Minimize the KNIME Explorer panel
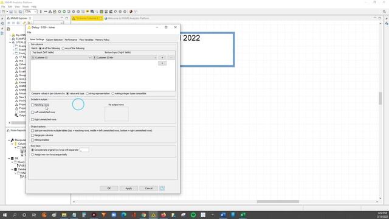Image resolution: width=389 pixels, height=219 pixels. (62, 18)
